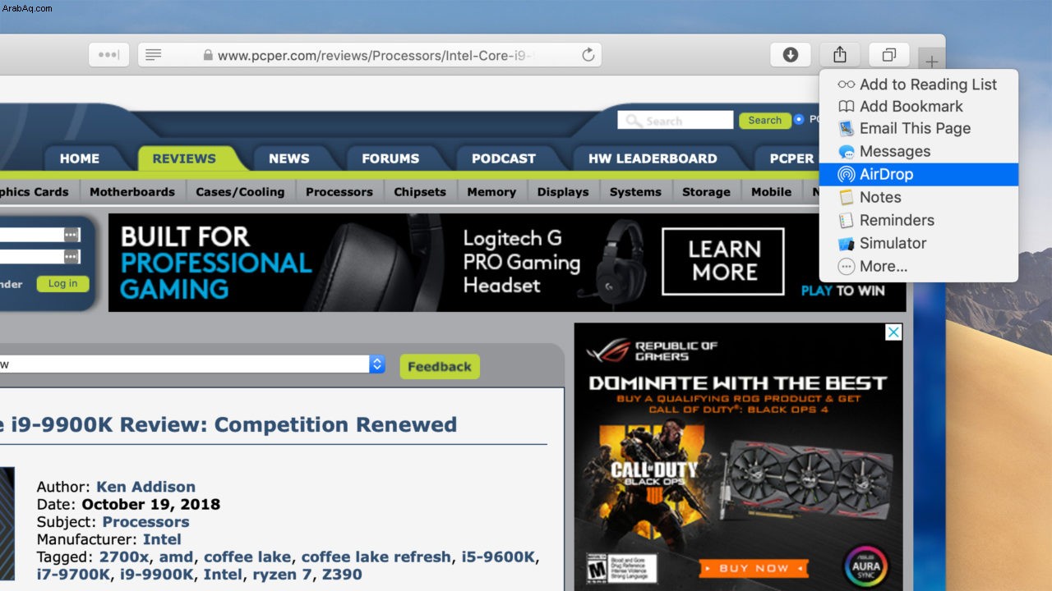Open the Mobile category
Image resolution: width=1052 pixels, height=591 pixels.
point(771,191)
